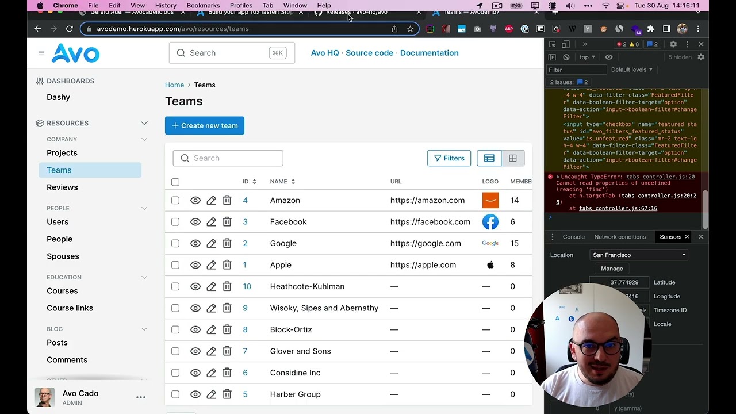Open console settings gear next to hidden count

coord(701,57)
